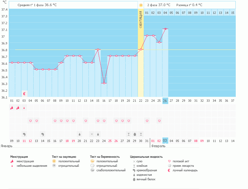
Task: Click the sticky fluid icon on cycle day 20
Action: click(129, 134)
